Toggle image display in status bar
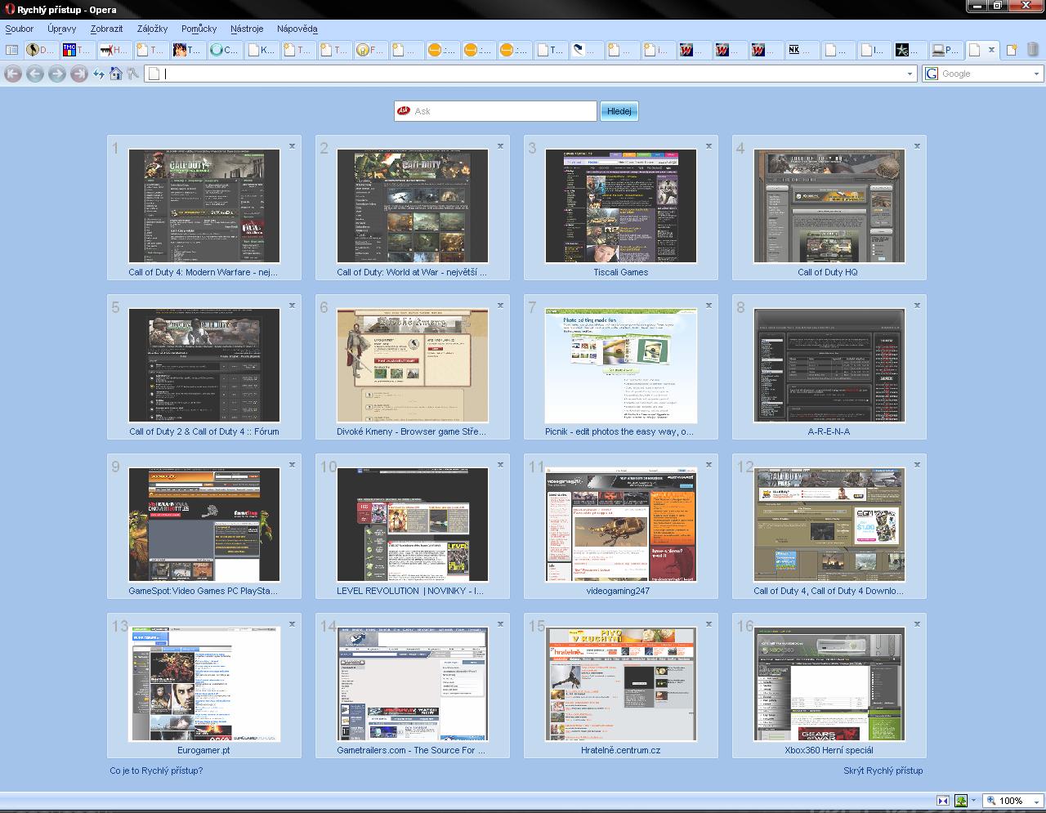Viewport: 1046px width, 813px height. pyautogui.click(x=962, y=801)
